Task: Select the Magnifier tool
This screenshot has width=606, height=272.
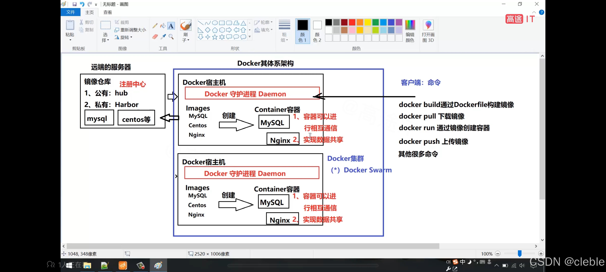Action: [x=171, y=37]
